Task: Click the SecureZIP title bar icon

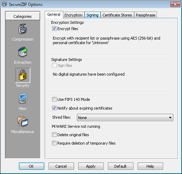Action: (x=5, y=4)
